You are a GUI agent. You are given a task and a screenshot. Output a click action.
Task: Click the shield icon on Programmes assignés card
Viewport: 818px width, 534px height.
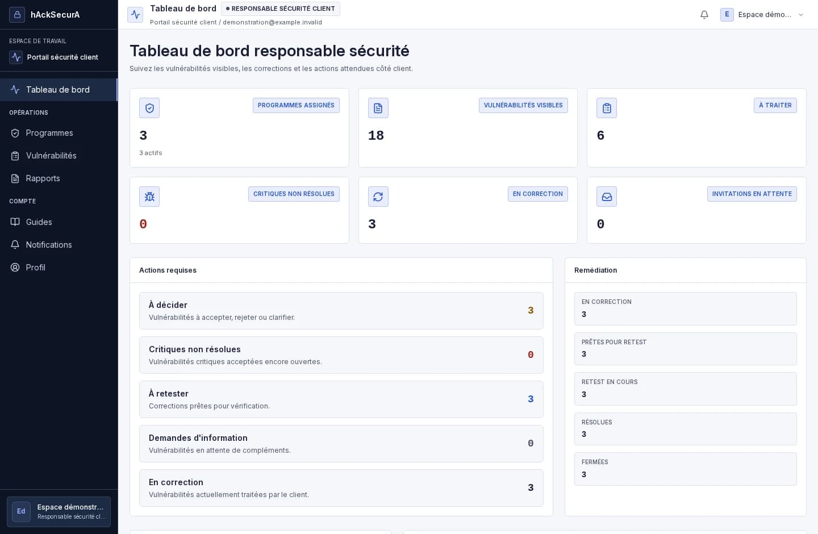(x=149, y=108)
